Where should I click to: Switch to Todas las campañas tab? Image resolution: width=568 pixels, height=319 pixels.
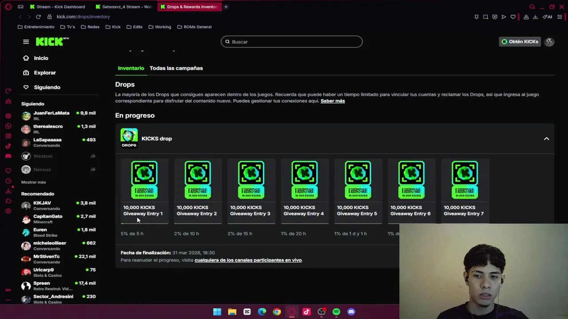coord(176,68)
